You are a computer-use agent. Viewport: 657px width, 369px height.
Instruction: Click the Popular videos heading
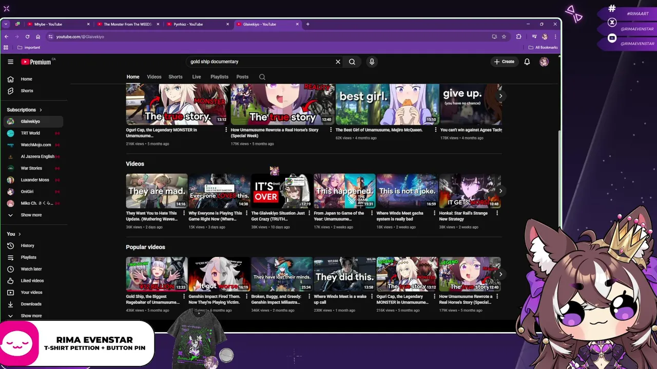tap(145, 247)
